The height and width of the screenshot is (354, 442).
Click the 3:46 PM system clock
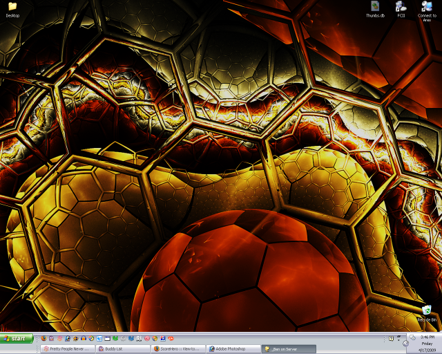pos(427,337)
